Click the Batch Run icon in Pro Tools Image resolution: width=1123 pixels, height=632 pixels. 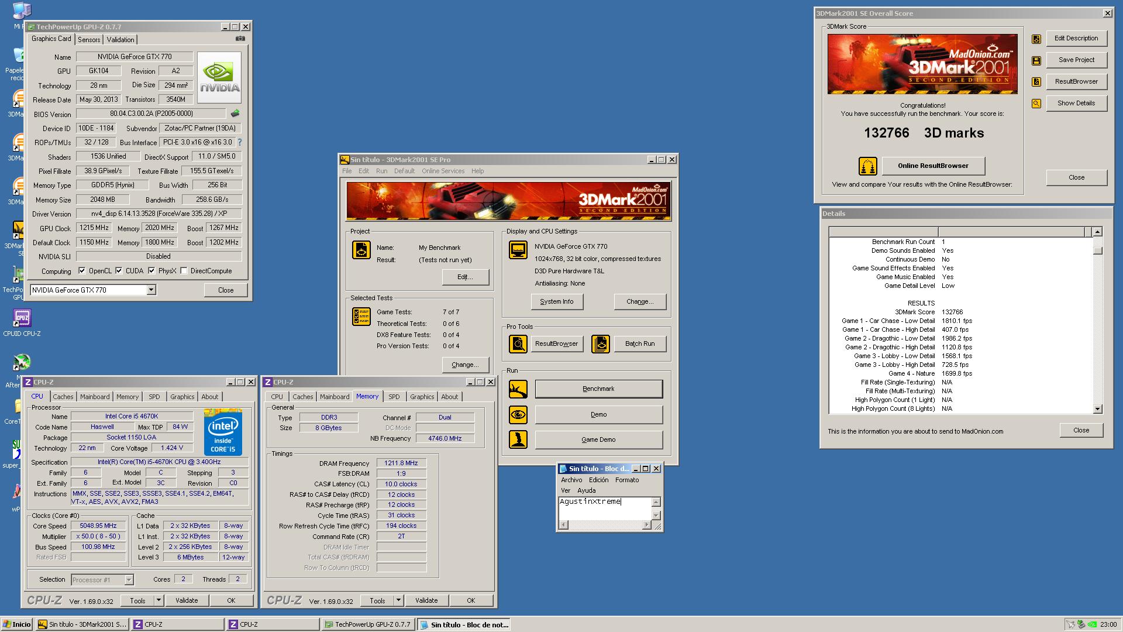click(x=601, y=344)
